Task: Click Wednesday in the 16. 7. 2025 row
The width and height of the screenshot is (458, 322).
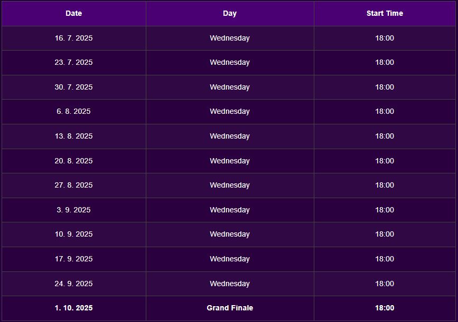Action: (x=230, y=38)
